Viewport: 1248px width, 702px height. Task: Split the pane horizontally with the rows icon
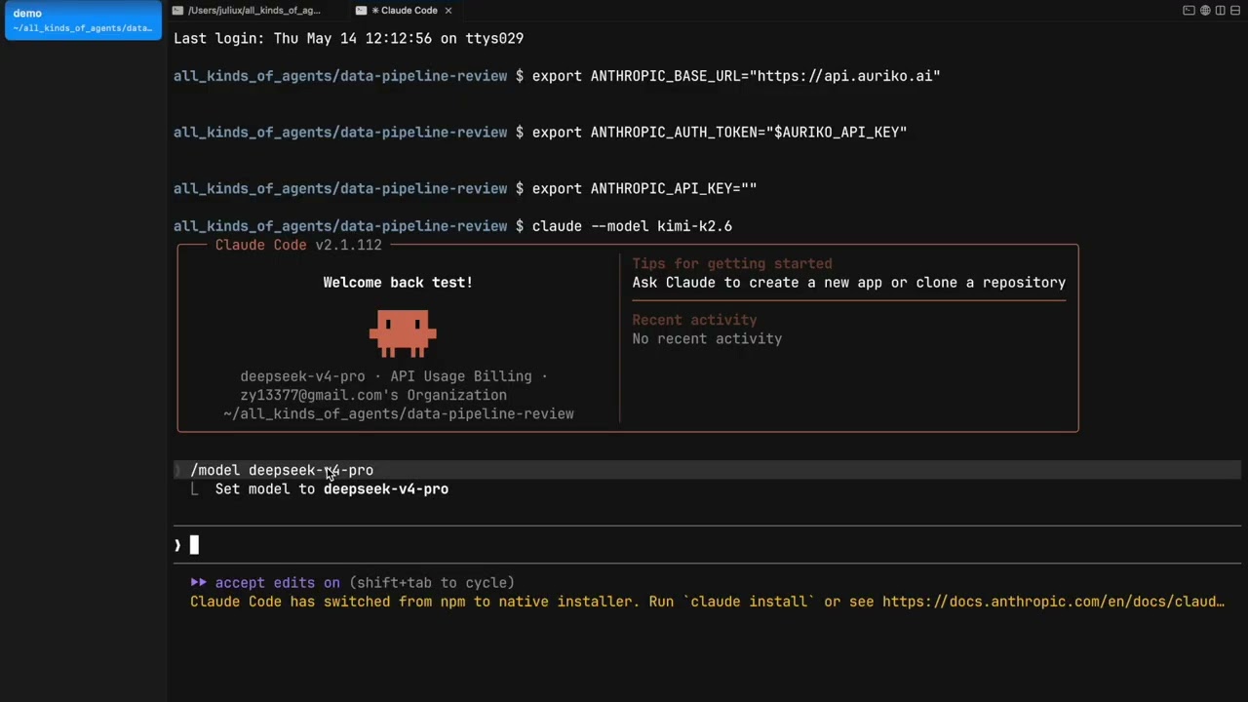1236,11
